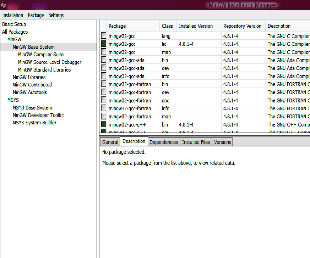Select the mingw32-gcc lang row name
Viewport: 310px width, 258px height.
tap(122, 36)
